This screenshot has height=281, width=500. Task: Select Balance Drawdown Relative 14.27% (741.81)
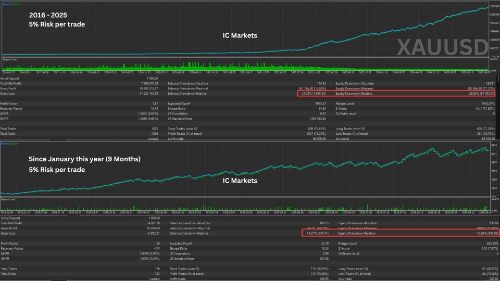(x=317, y=234)
